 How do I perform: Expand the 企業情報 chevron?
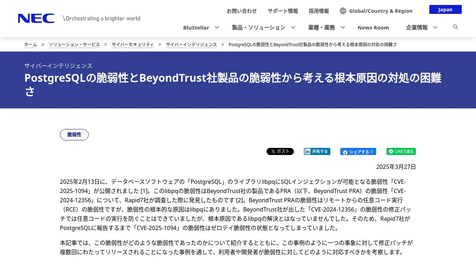click(x=435, y=27)
